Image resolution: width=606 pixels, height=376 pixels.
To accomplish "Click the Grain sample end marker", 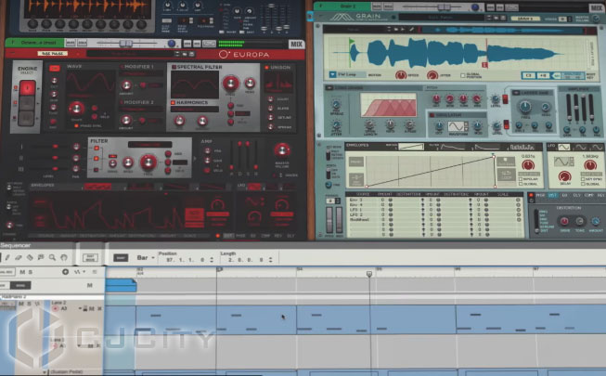I will (x=484, y=65).
